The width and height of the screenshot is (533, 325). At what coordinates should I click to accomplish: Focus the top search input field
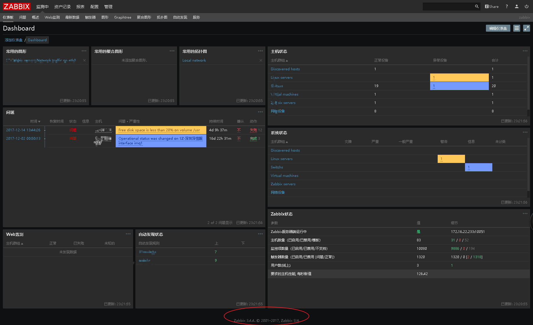tap(448, 6)
